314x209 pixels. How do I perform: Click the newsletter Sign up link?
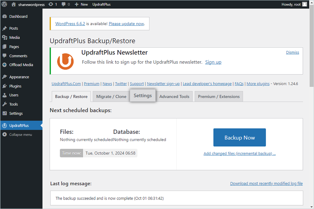213,62
